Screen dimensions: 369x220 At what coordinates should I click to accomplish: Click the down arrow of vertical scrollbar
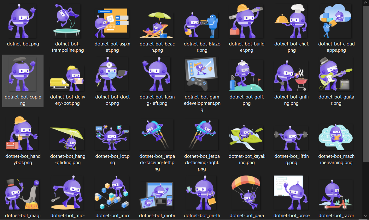366,216
